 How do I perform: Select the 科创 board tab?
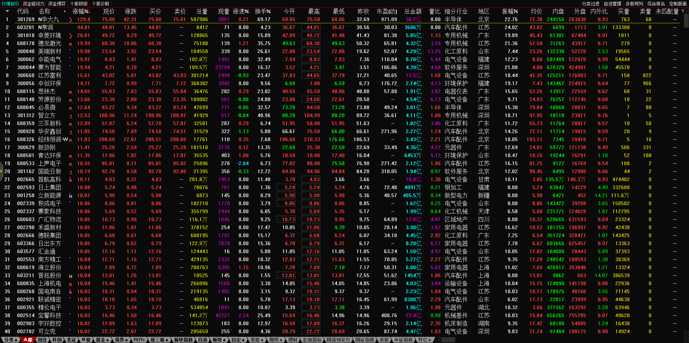pyautogui.click(x=57, y=340)
